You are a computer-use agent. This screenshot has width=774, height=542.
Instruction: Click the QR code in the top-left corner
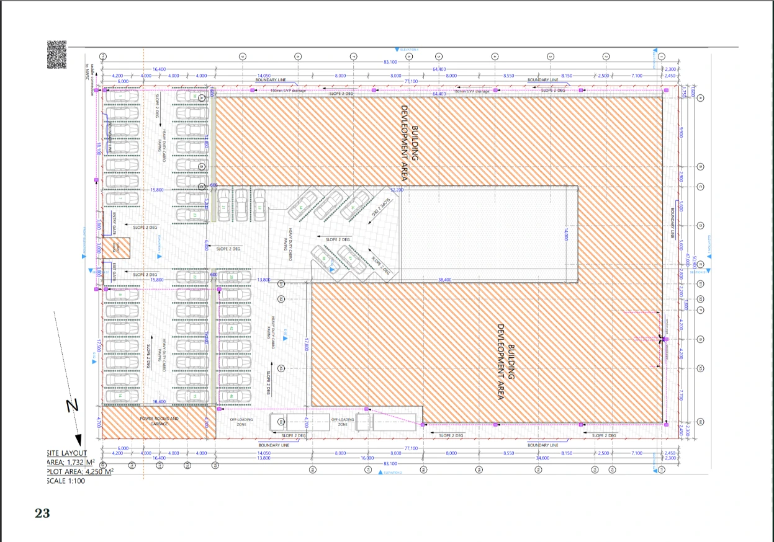pyautogui.click(x=56, y=55)
